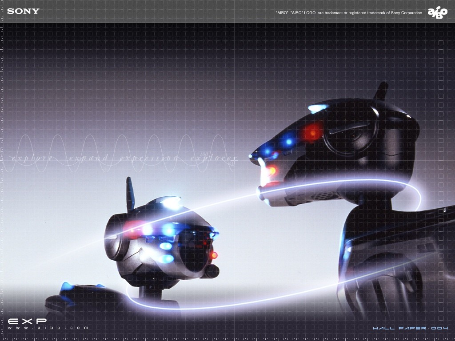Click the WALL PAPER 004 label
The height and width of the screenshot is (341, 455).
coord(410,329)
